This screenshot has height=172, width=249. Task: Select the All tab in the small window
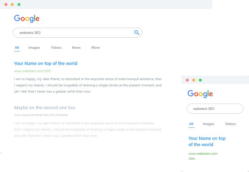tap(191, 124)
